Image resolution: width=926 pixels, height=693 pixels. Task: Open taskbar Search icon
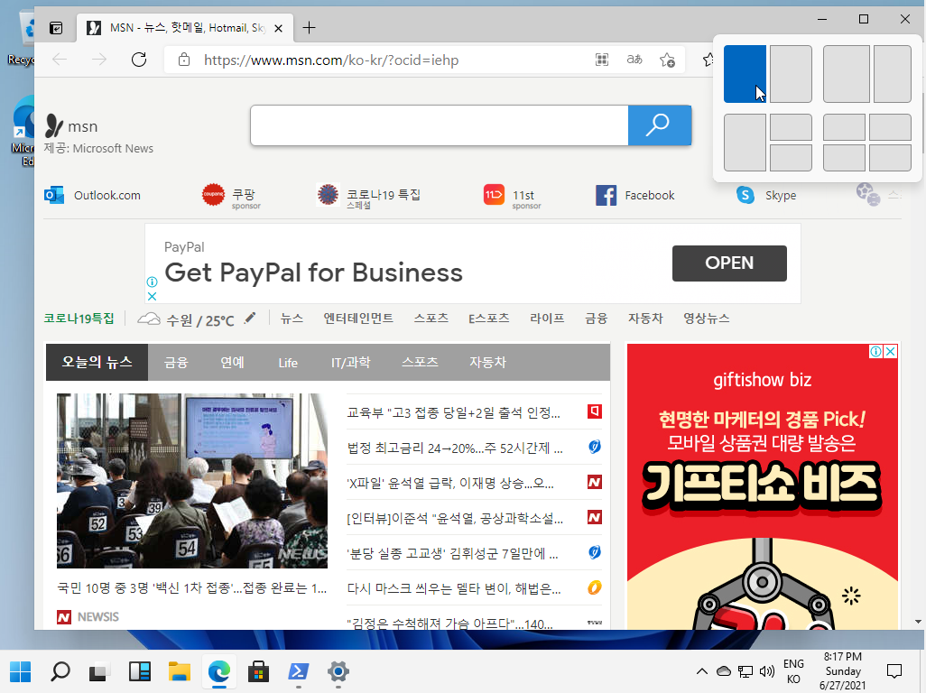[x=60, y=671]
